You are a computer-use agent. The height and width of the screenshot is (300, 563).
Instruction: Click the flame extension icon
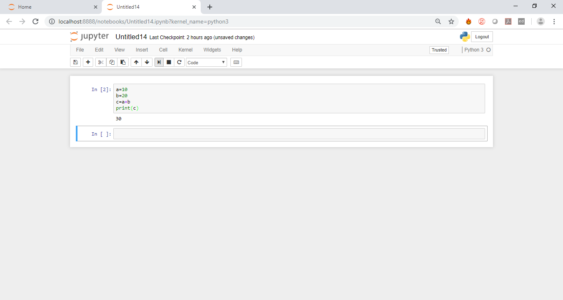(x=469, y=21)
